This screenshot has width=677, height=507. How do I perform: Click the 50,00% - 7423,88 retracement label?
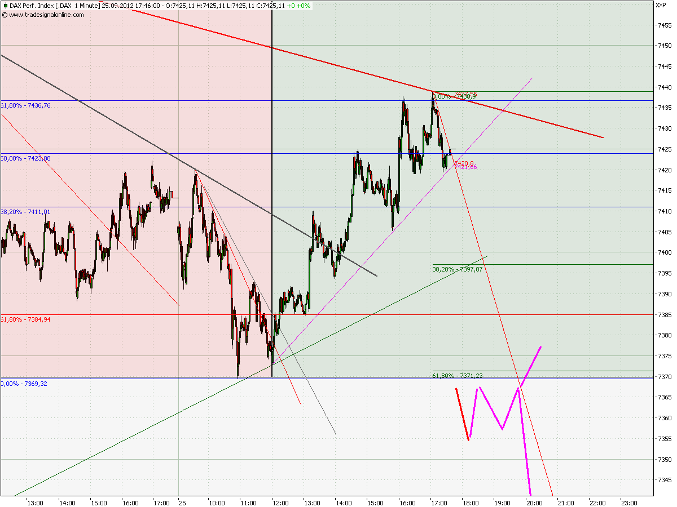(x=25, y=159)
